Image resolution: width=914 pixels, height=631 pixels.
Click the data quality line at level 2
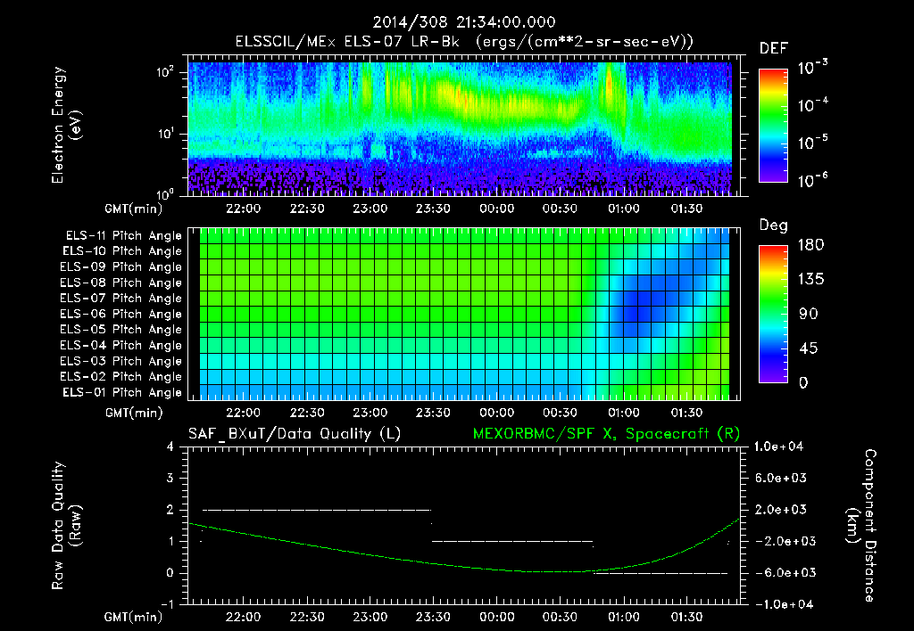click(x=317, y=511)
